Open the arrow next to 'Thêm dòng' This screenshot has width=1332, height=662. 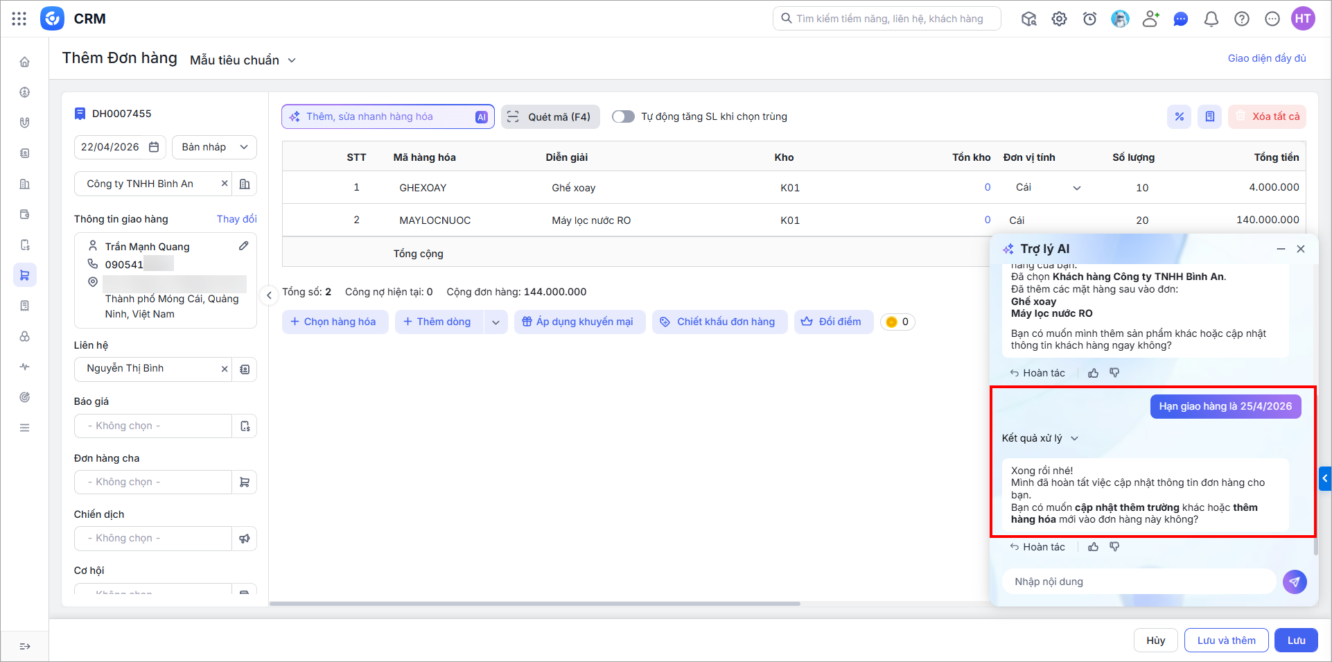496,322
